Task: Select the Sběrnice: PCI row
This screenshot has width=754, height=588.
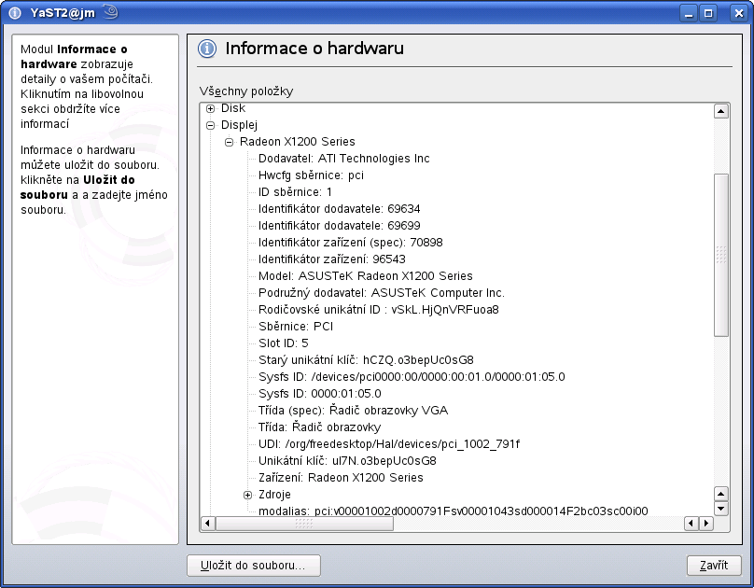Action: [x=296, y=327]
